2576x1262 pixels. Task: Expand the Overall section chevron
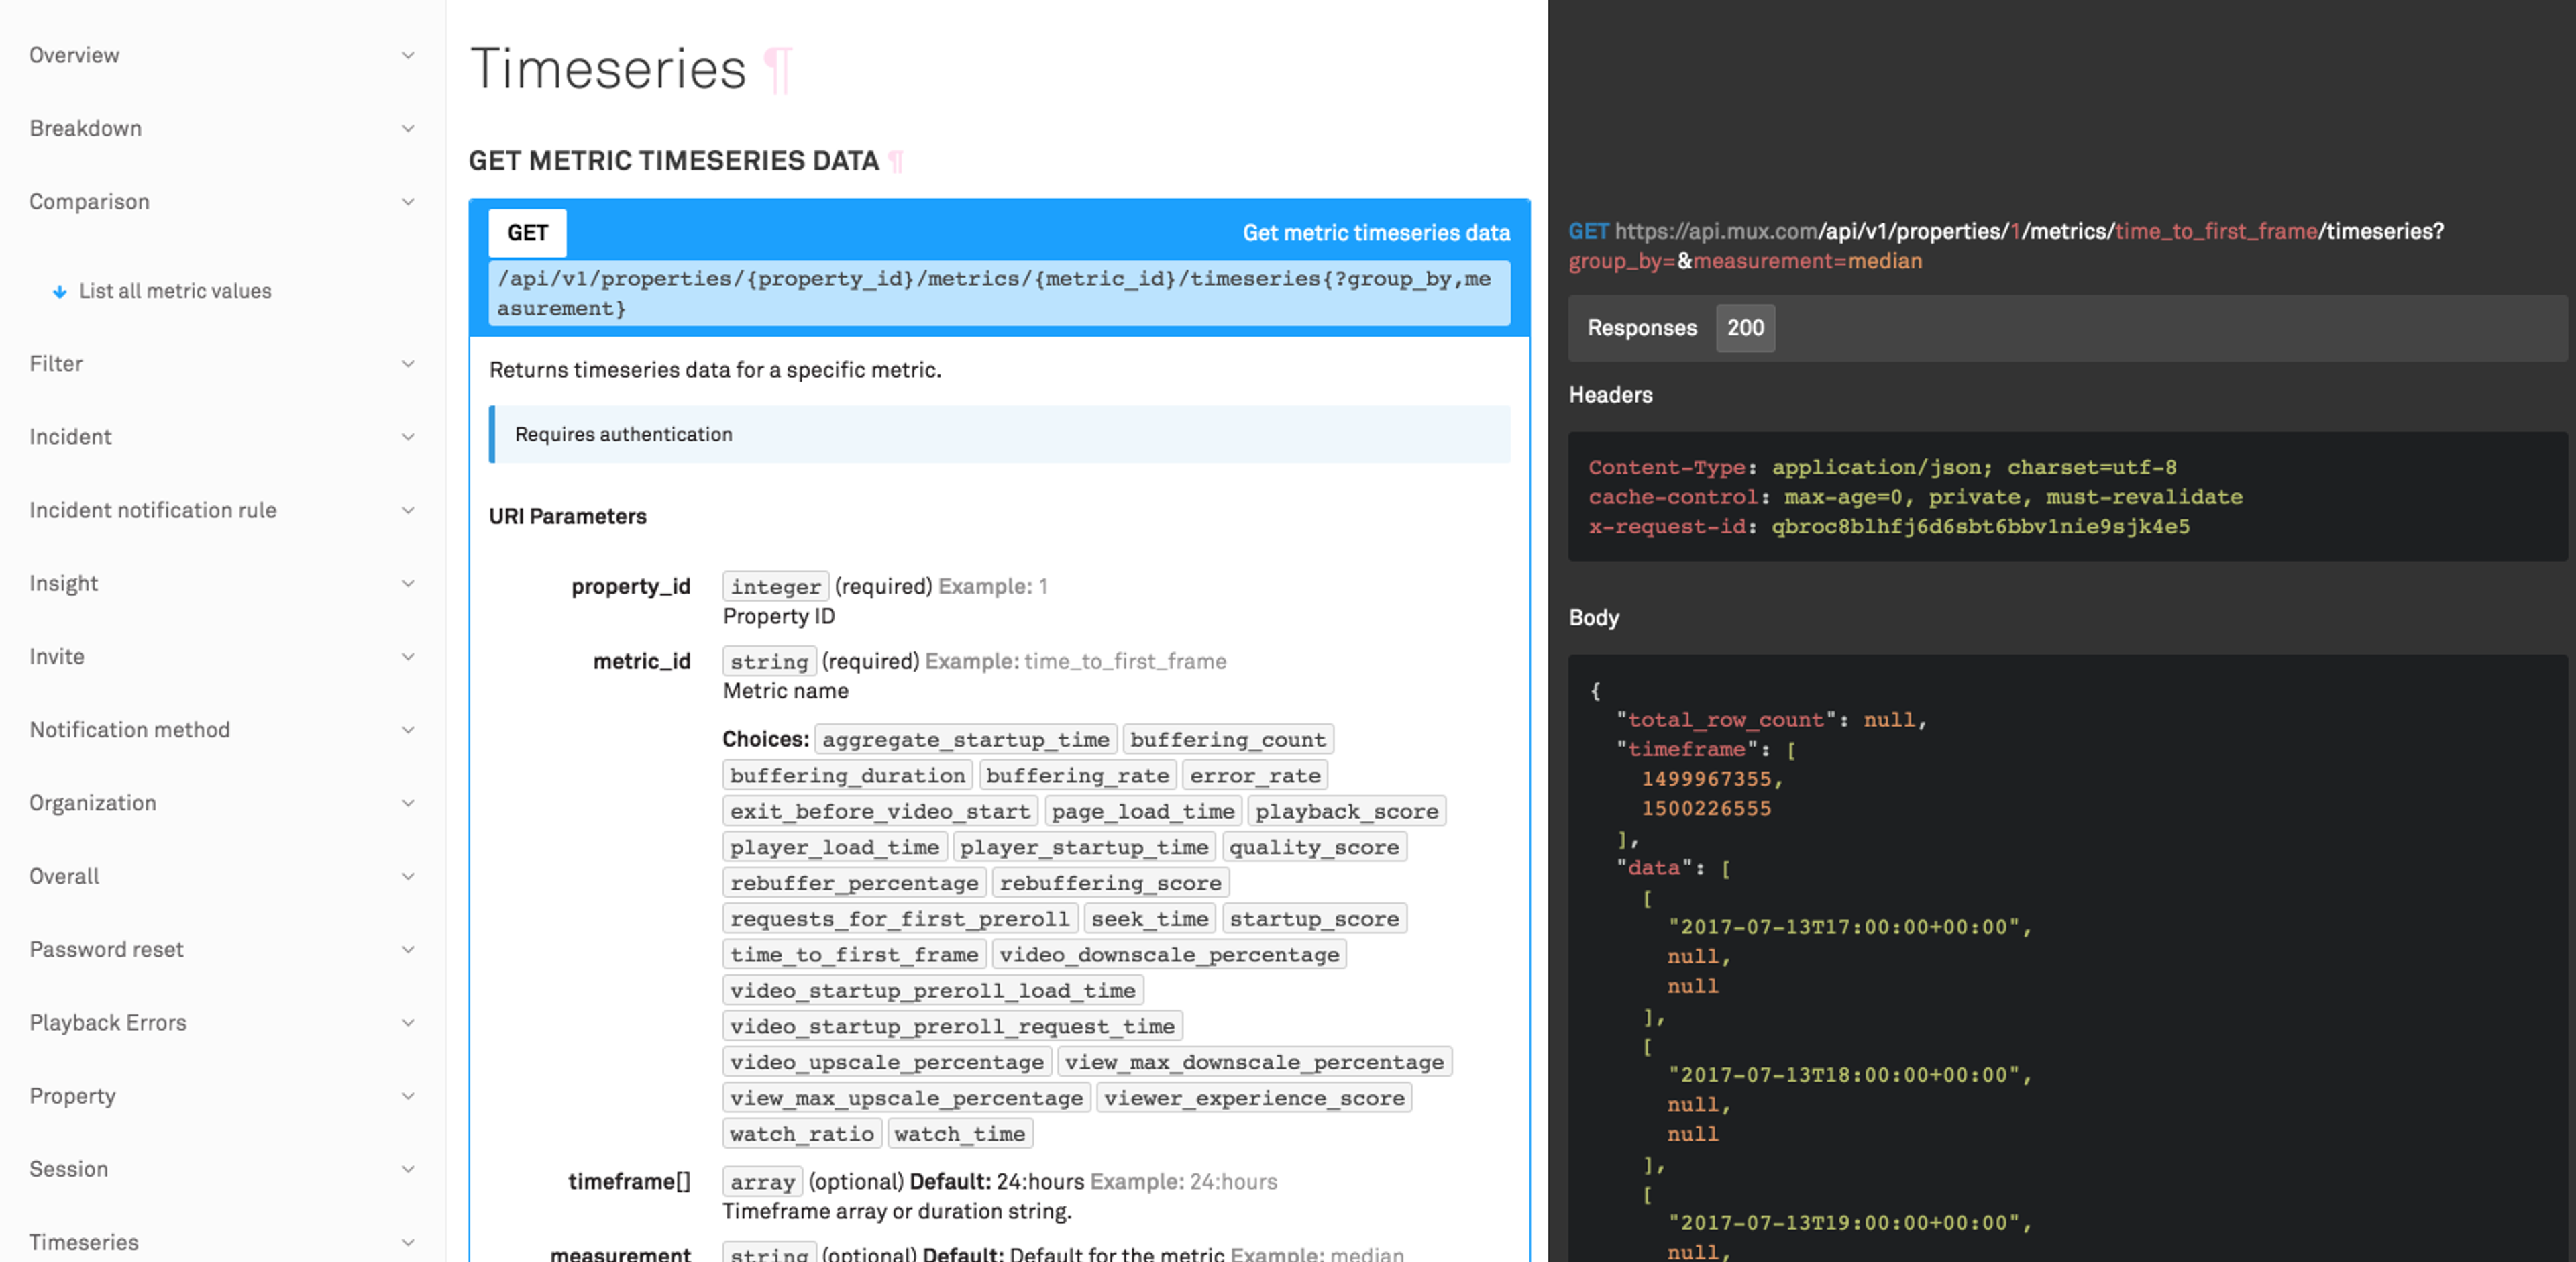408,876
